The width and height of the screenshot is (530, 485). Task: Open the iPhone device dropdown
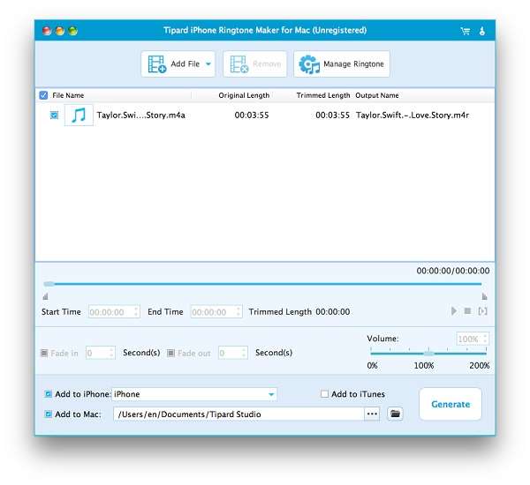(194, 394)
